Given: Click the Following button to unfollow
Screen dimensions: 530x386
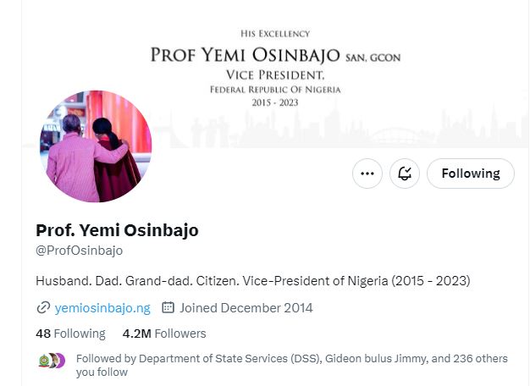Looking at the screenshot, I should tap(470, 174).
